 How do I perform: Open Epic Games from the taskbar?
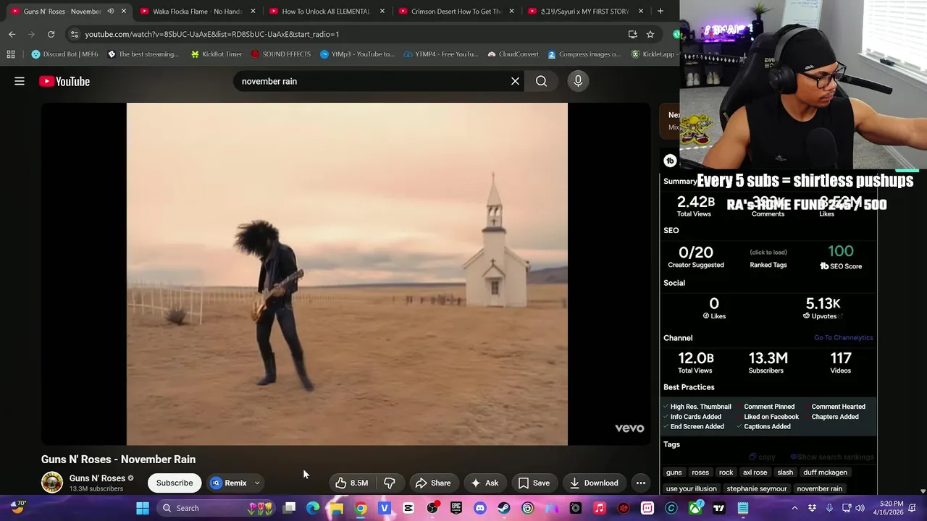coord(456,508)
